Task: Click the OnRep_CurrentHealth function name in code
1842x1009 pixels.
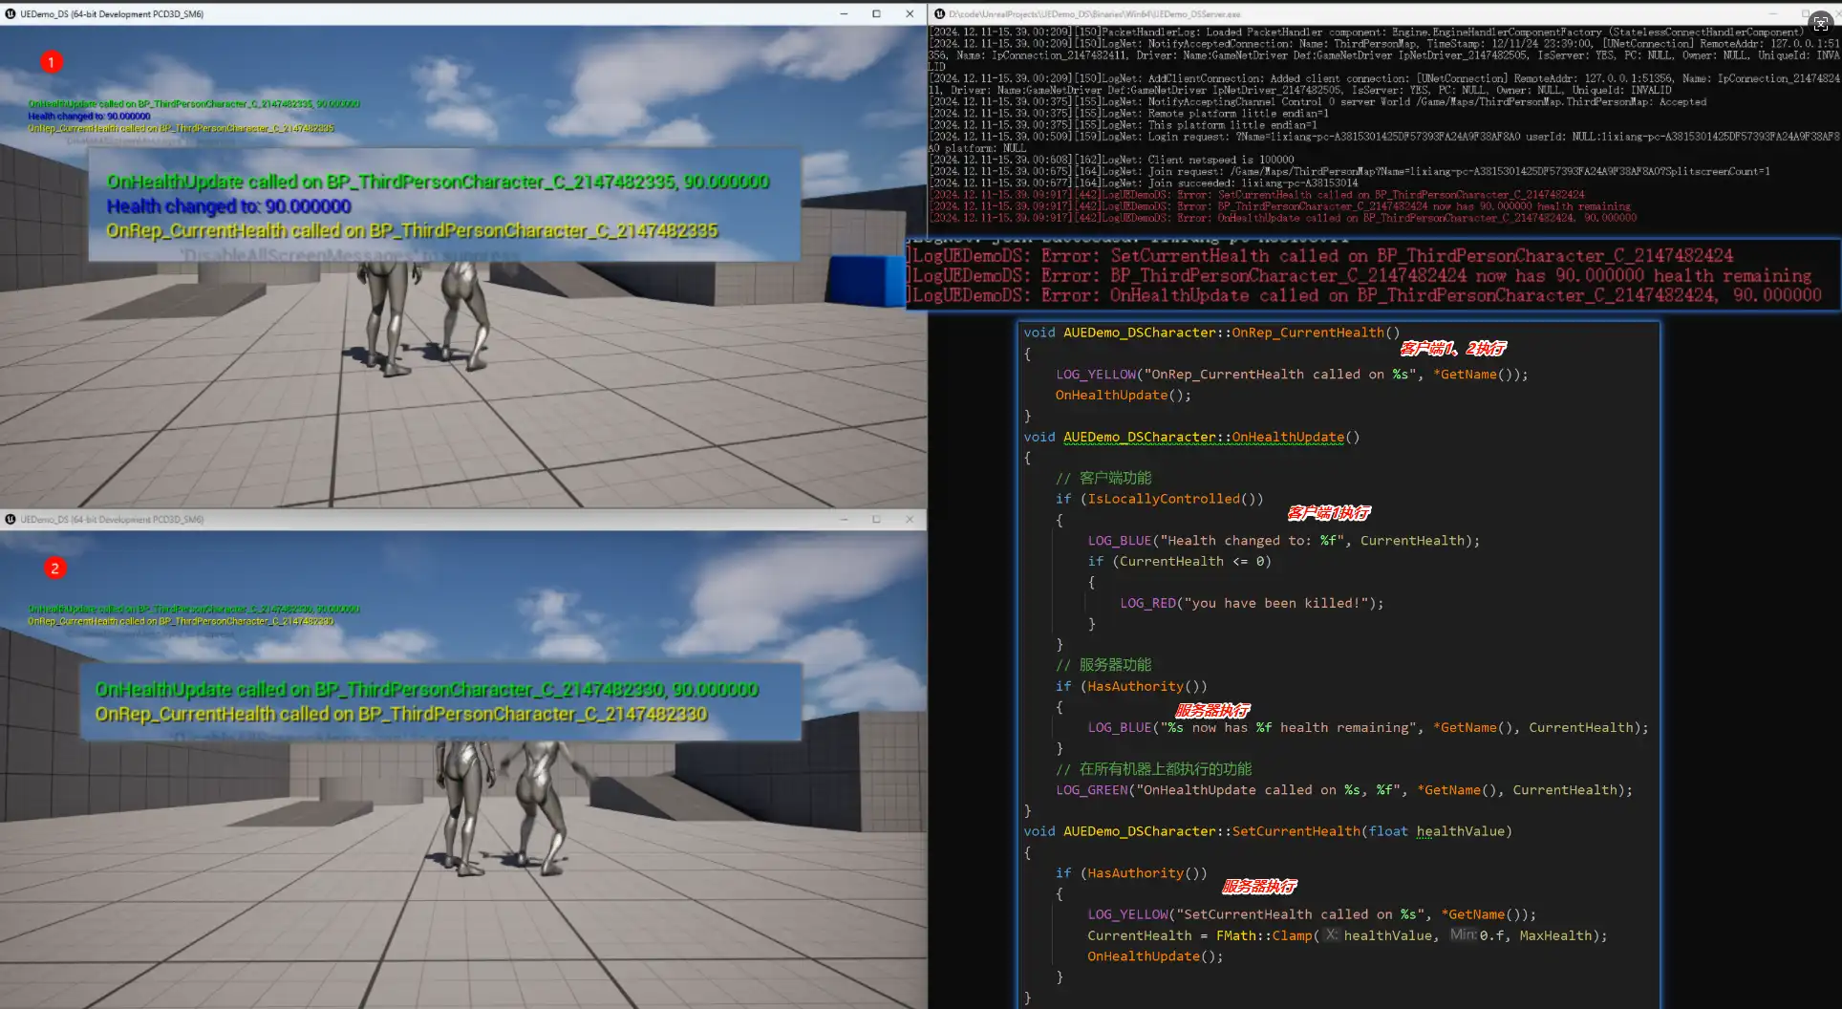Action: click(1307, 333)
